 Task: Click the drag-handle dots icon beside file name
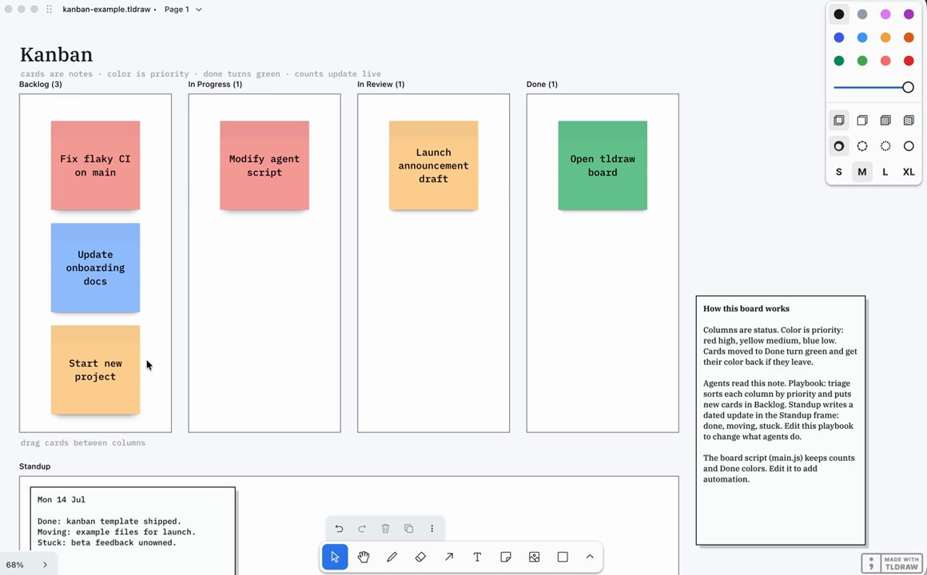[x=49, y=10]
